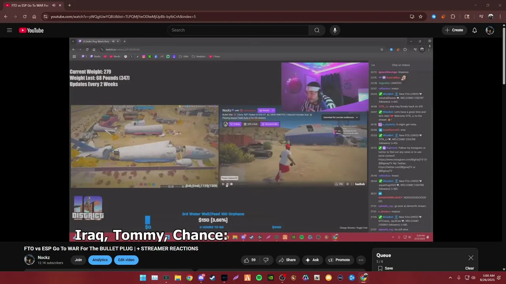Open the Create button

coord(454,30)
